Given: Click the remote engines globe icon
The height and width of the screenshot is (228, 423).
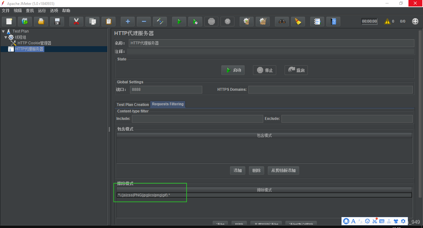Looking at the screenshot, I should 415,21.
